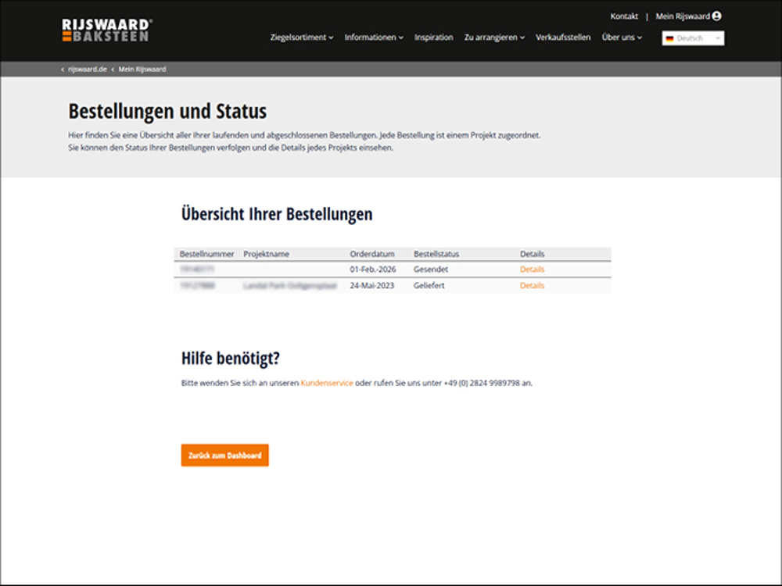The height and width of the screenshot is (586, 782).
Task: Open Details for the 01-Feb.-2026 order
Action: [532, 270]
